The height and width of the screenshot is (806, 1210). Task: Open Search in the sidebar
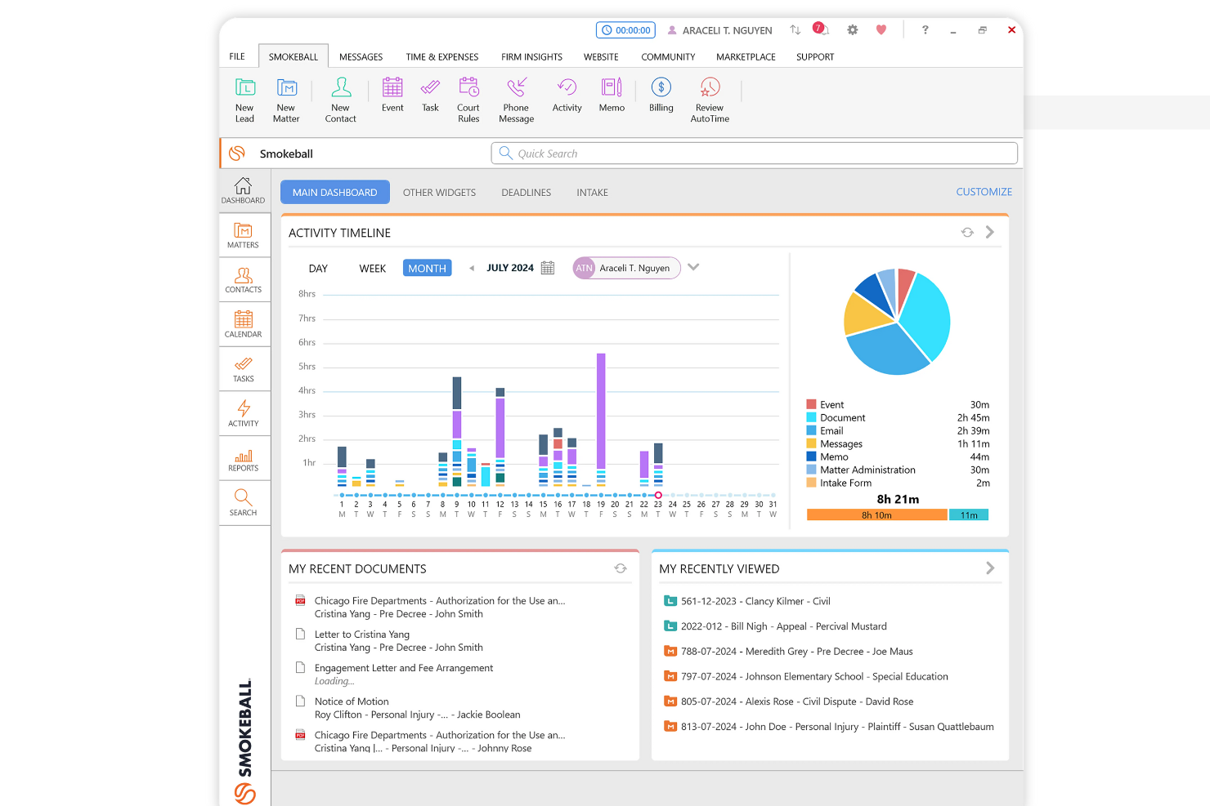pyautogui.click(x=244, y=503)
